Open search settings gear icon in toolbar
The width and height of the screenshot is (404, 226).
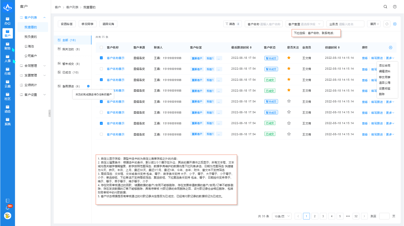(395, 24)
